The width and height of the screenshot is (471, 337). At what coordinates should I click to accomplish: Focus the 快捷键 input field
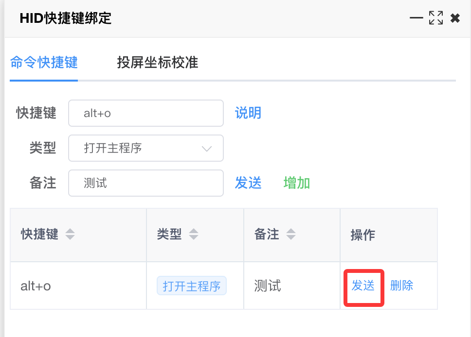point(146,113)
